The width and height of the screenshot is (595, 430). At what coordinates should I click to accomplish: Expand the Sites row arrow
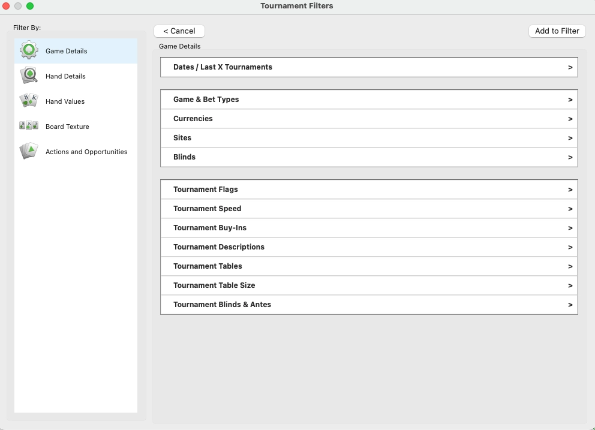570,138
